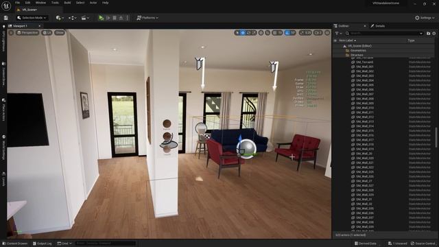The width and height of the screenshot is (439, 247).
Task: Select the Outliner panel tab
Action: coord(344,26)
